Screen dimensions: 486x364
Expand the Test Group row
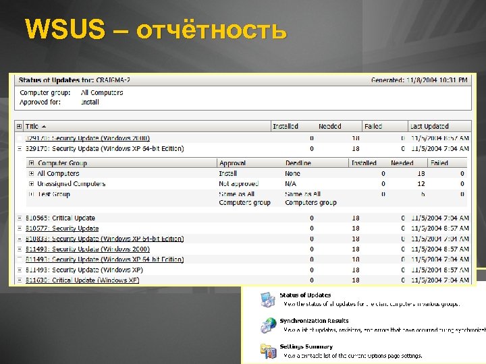click(31, 194)
